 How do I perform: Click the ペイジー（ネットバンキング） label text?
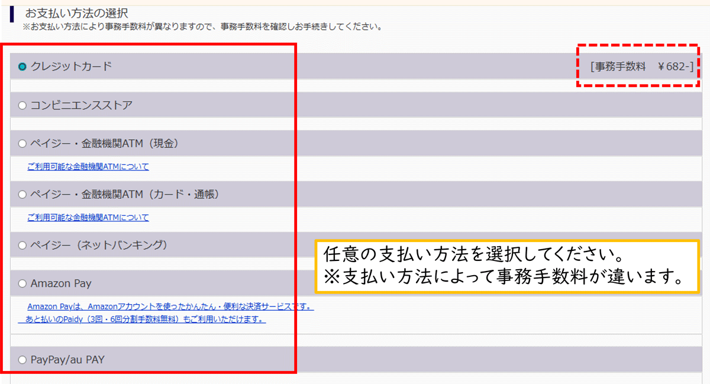(99, 245)
